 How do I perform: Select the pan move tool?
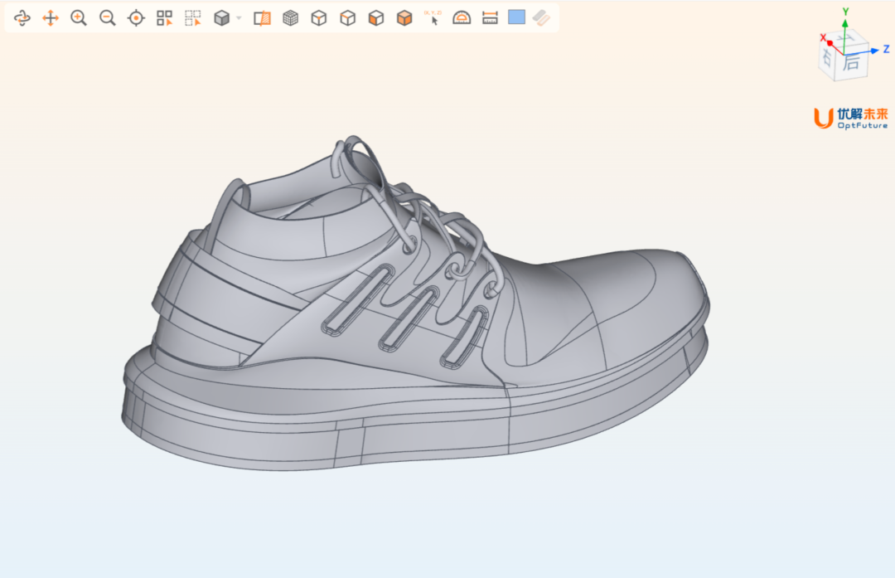51,18
